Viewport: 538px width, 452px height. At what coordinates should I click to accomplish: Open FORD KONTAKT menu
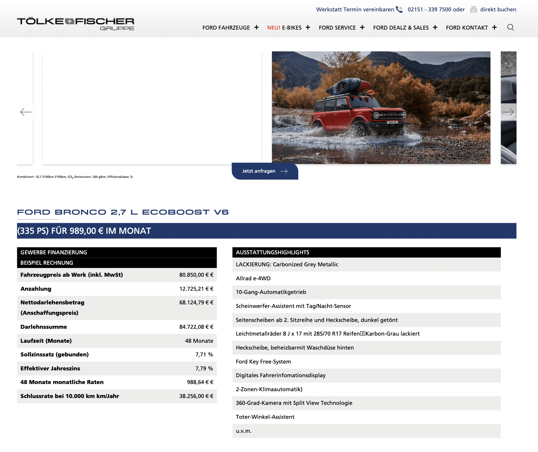tap(467, 28)
